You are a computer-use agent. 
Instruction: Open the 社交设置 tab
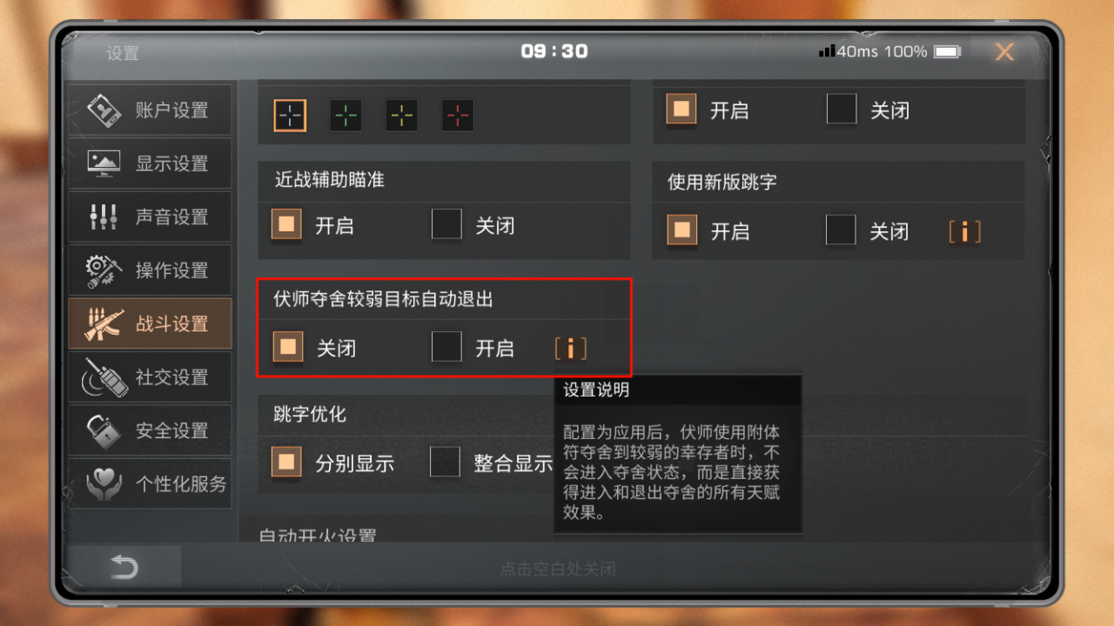click(x=150, y=376)
